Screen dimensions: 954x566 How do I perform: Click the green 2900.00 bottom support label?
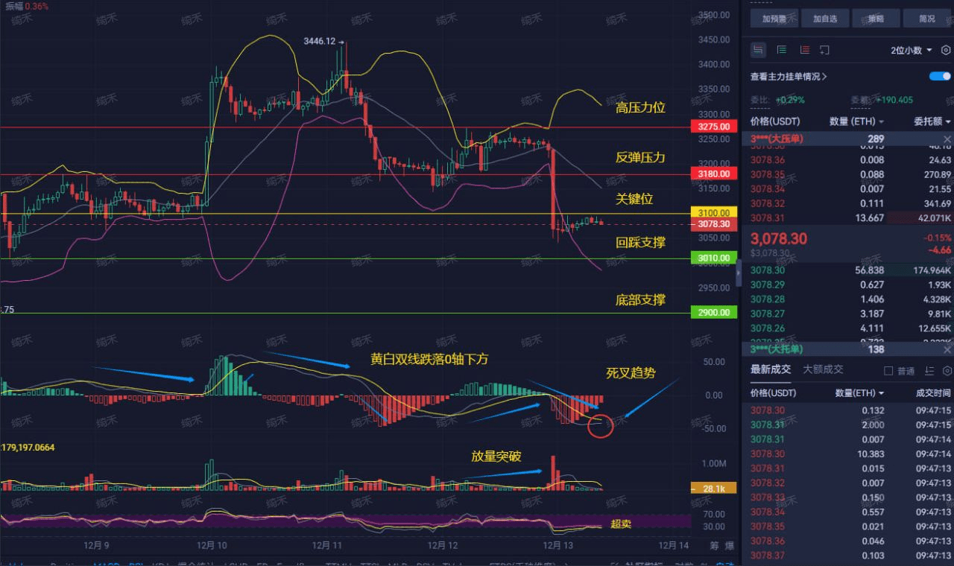click(x=714, y=312)
